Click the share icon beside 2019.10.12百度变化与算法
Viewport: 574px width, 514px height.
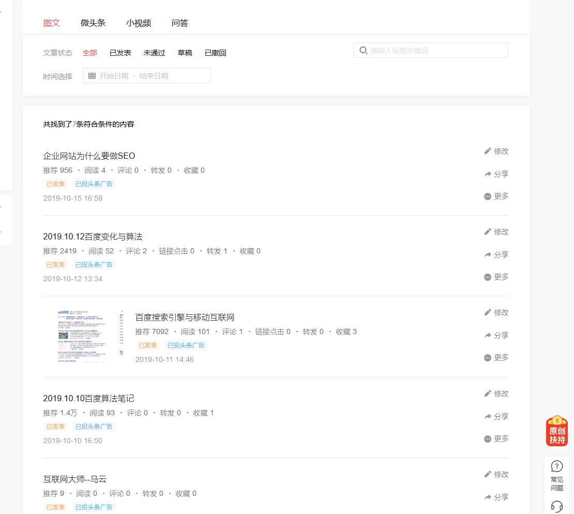click(x=487, y=254)
